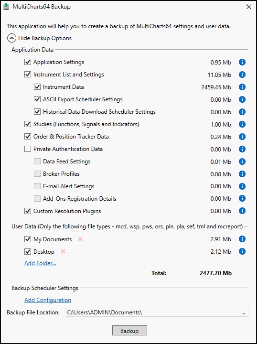Click info icon for Custom Resolution Plugins

[242, 211]
